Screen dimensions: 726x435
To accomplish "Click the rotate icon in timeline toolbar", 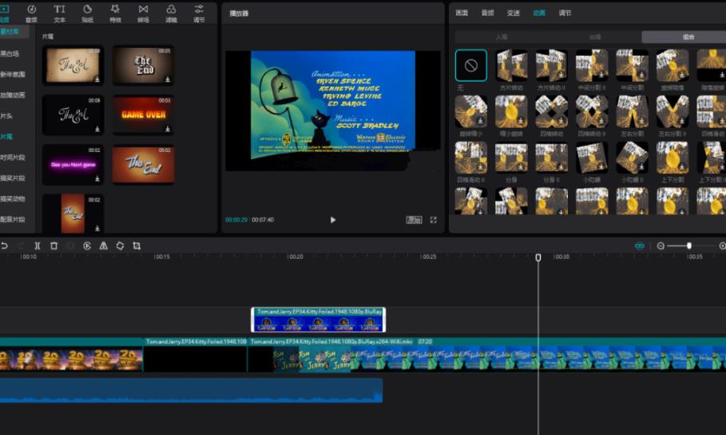I will point(120,245).
